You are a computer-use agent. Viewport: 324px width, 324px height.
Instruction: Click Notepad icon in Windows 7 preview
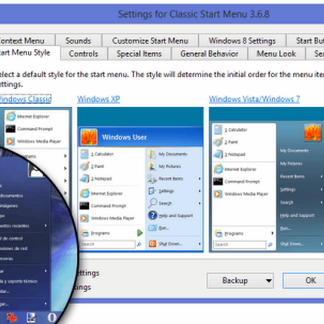pyautogui.click(x=218, y=154)
